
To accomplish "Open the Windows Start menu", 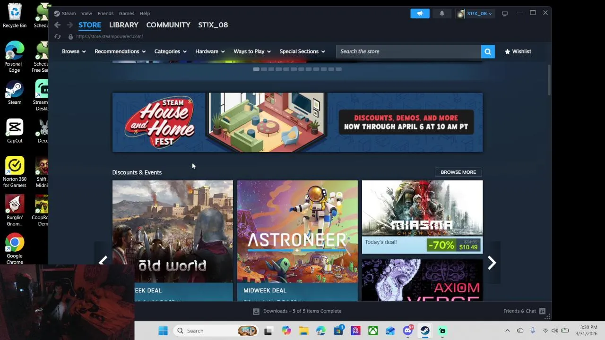I will point(163,331).
